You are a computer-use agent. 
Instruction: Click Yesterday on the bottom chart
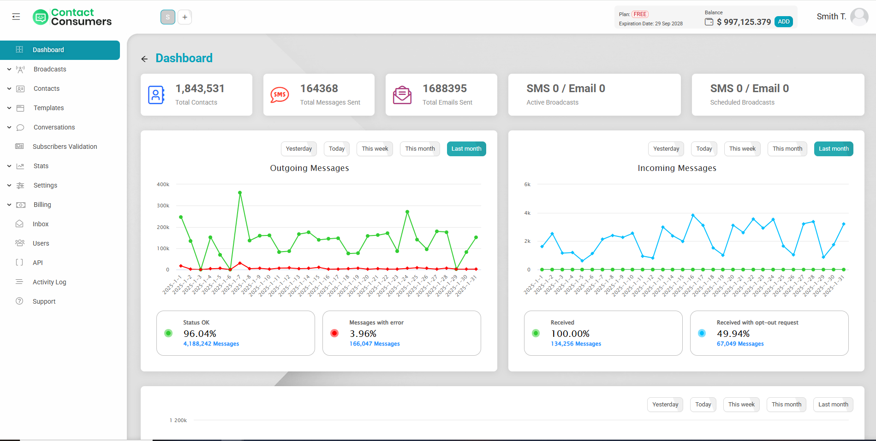coord(665,405)
